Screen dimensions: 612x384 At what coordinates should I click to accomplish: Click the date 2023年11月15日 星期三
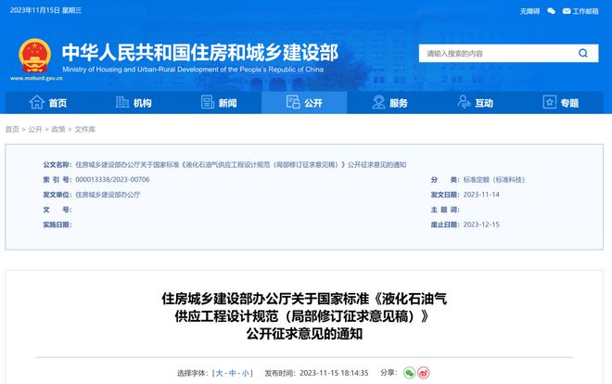pyautogui.click(x=45, y=10)
